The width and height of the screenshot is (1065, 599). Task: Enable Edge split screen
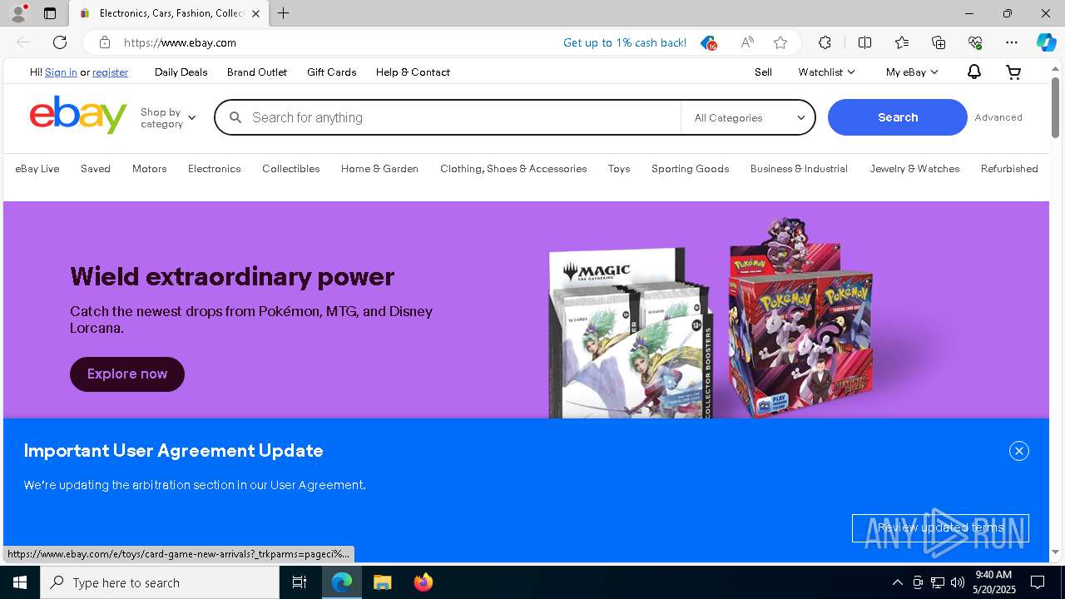[x=864, y=42]
